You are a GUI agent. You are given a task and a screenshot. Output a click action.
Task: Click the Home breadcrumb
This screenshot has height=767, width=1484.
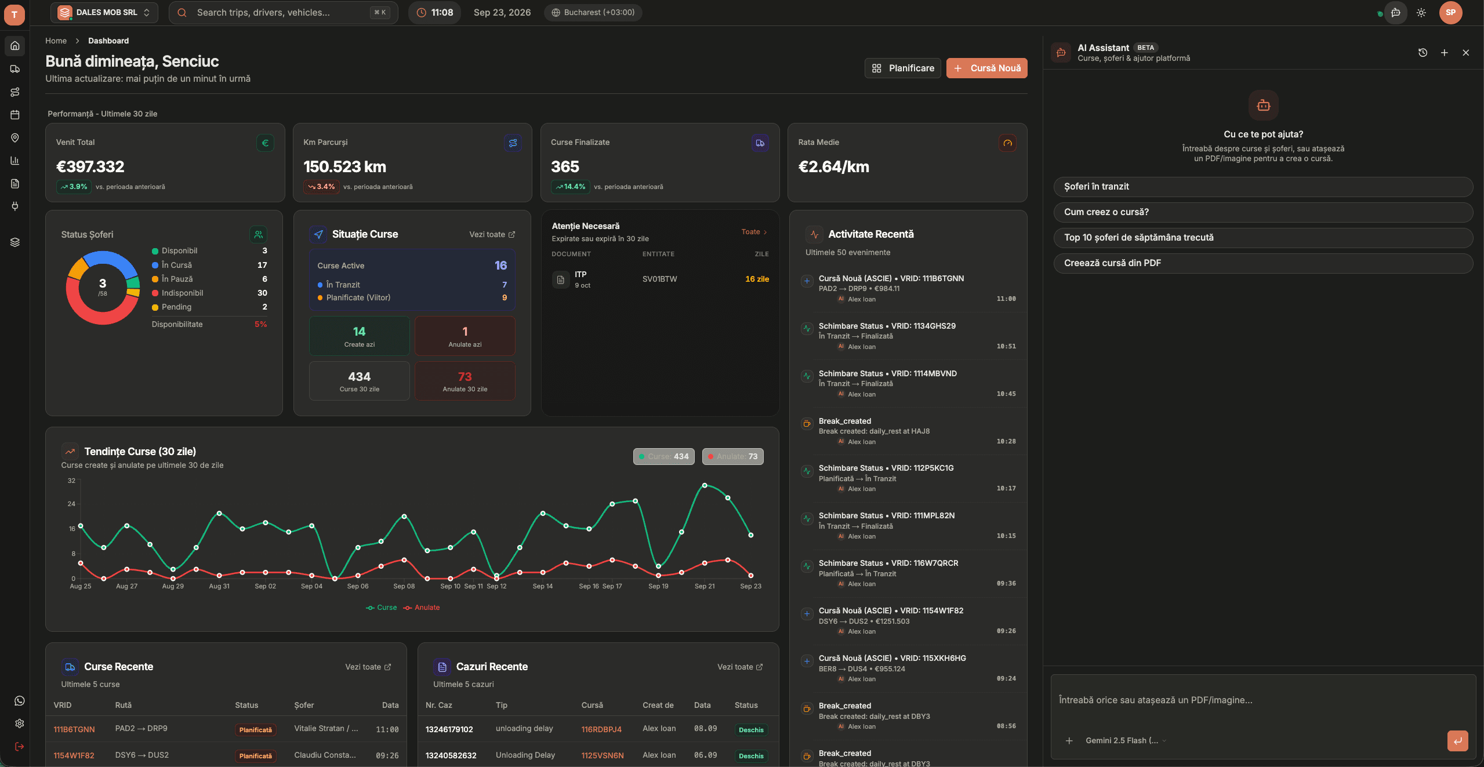[56, 41]
